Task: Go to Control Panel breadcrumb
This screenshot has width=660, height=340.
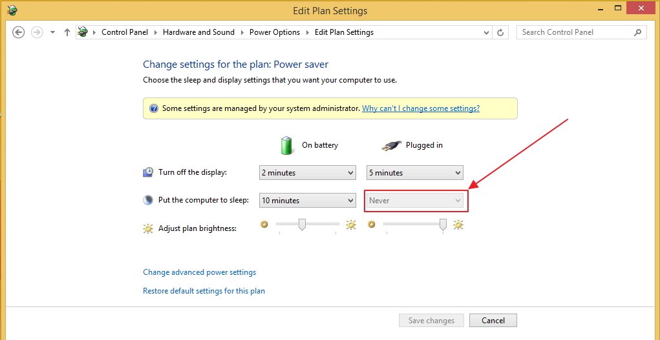Action: tap(125, 32)
